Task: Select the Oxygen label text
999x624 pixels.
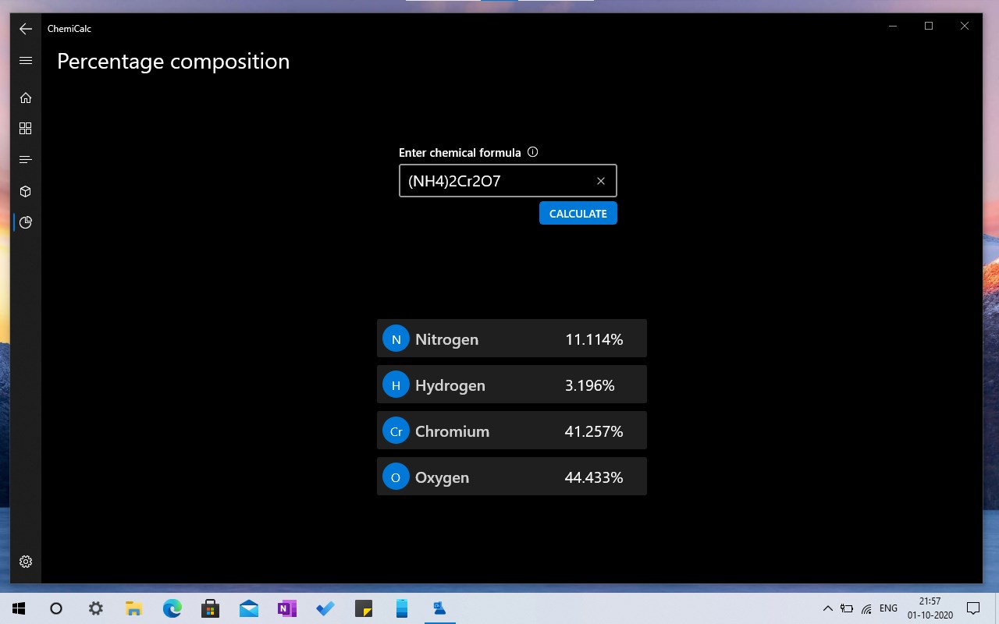Action: click(x=442, y=477)
